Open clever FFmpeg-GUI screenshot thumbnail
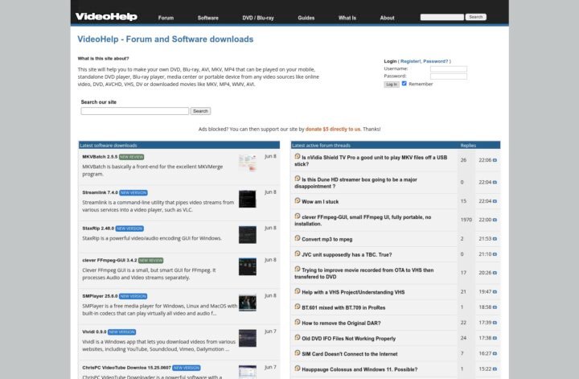This screenshot has width=579, height=379. pyautogui.click(x=248, y=266)
